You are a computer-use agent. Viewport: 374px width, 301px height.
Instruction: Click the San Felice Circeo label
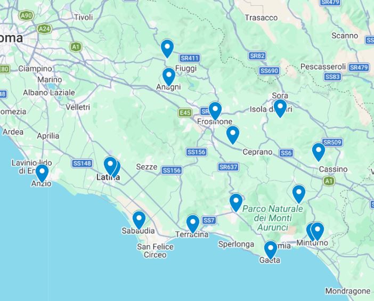pos(155,250)
